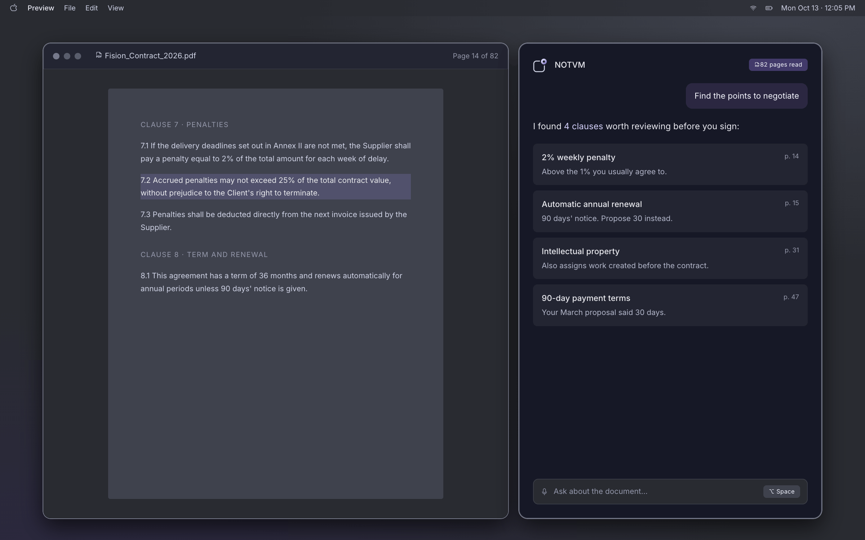Open the 2% weekly penalty card
The height and width of the screenshot is (540, 865).
[670, 164]
